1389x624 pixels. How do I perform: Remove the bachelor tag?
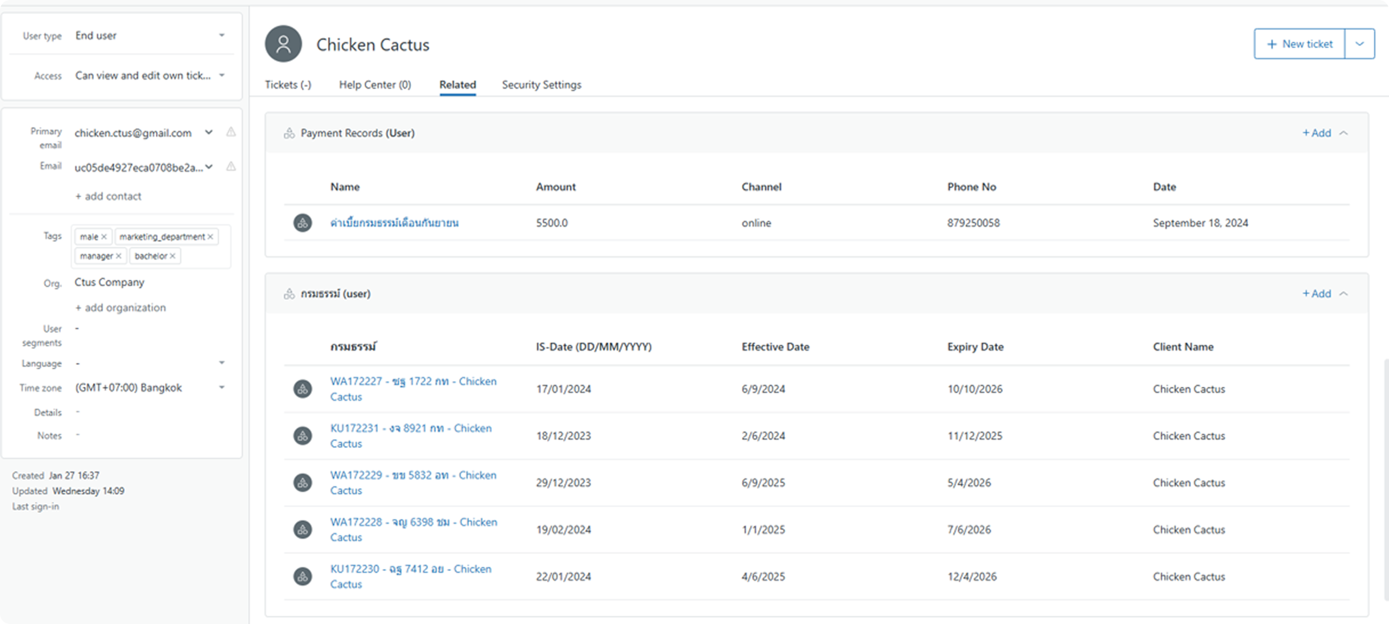point(173,256)
